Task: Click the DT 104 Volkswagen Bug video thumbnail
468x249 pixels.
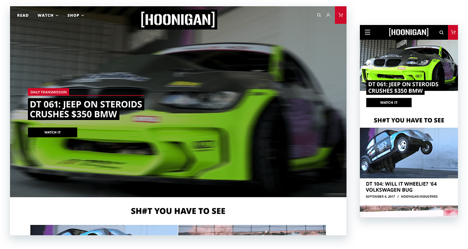Action: (408, 153)
